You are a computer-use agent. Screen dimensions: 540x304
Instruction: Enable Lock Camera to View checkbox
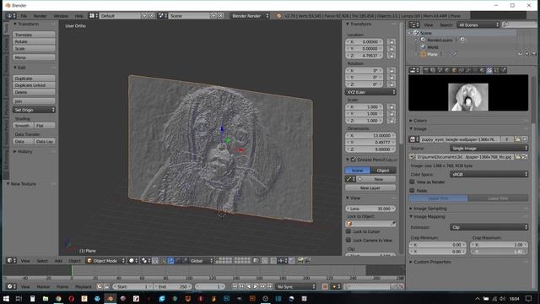[x=348, y=240]
